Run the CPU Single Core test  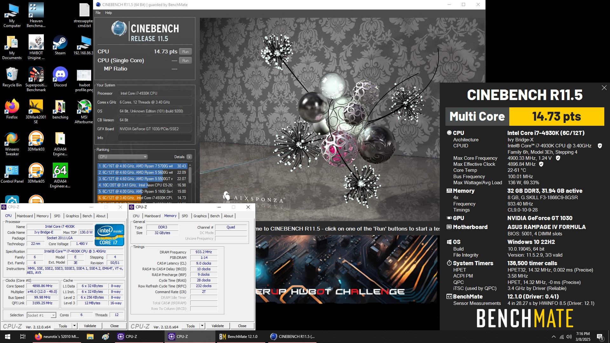point(186,60)
